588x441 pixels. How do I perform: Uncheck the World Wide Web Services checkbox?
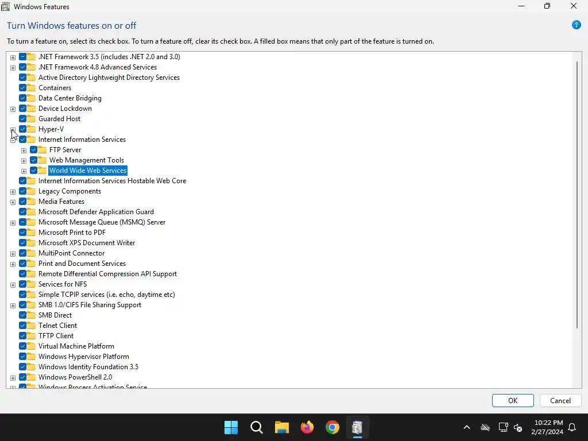point(33,170)
